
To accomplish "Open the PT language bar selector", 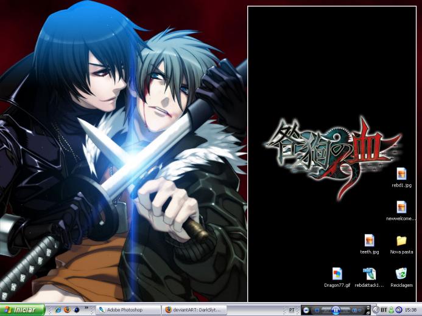I will coord(292,310).
